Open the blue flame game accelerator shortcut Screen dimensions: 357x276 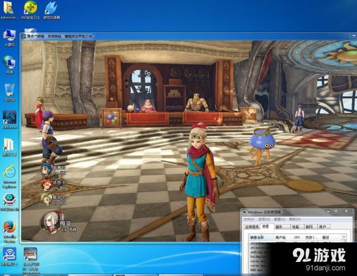51,10
